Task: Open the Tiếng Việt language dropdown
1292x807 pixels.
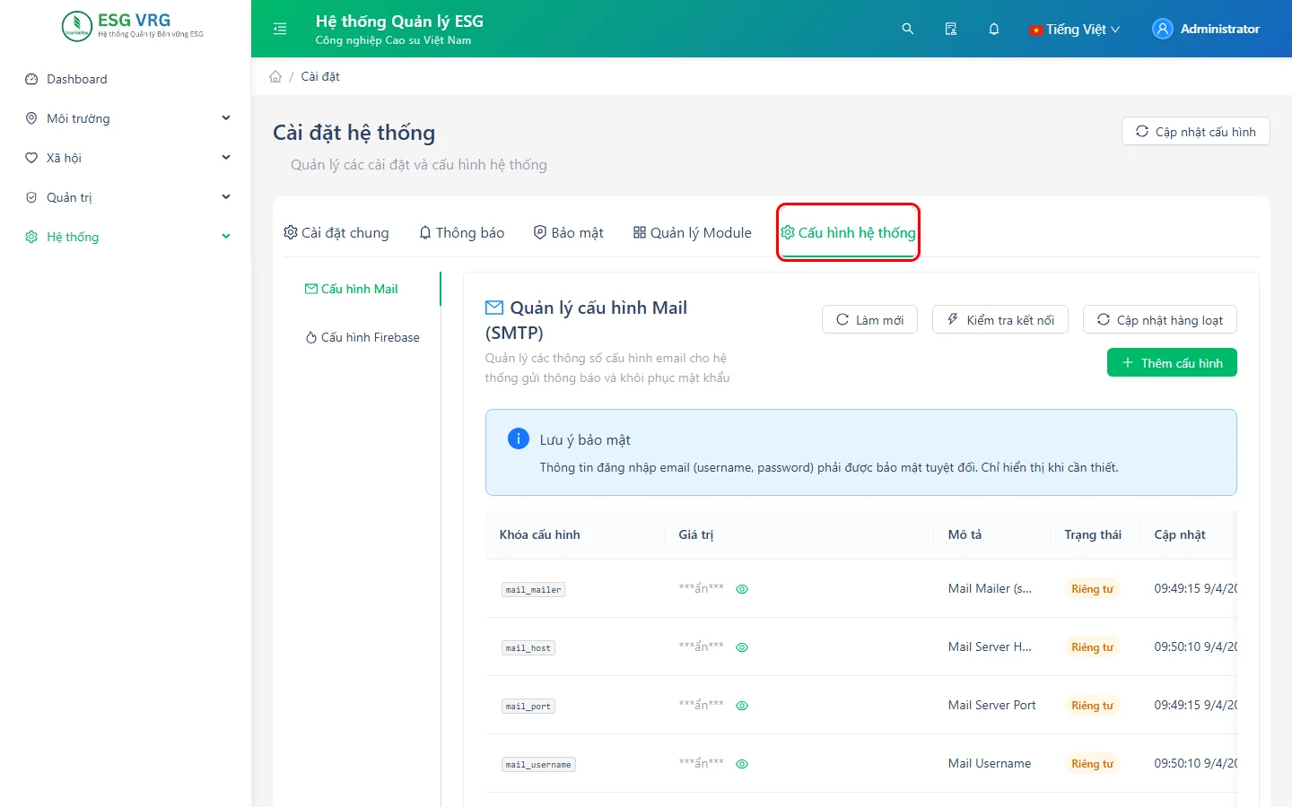Action: tap(1075, 29)
